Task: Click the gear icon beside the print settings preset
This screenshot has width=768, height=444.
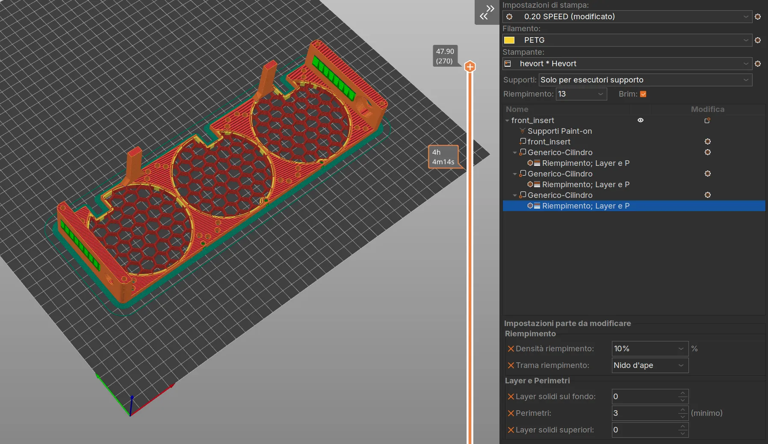Action: click(758, 17)
